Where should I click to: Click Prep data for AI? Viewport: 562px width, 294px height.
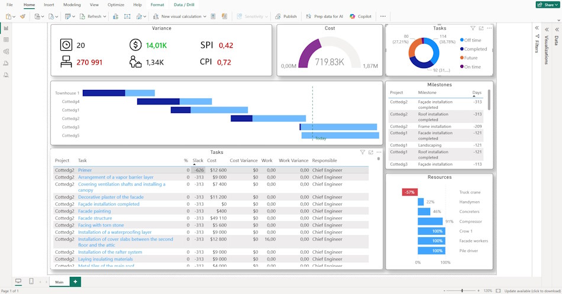pos(324,17)
